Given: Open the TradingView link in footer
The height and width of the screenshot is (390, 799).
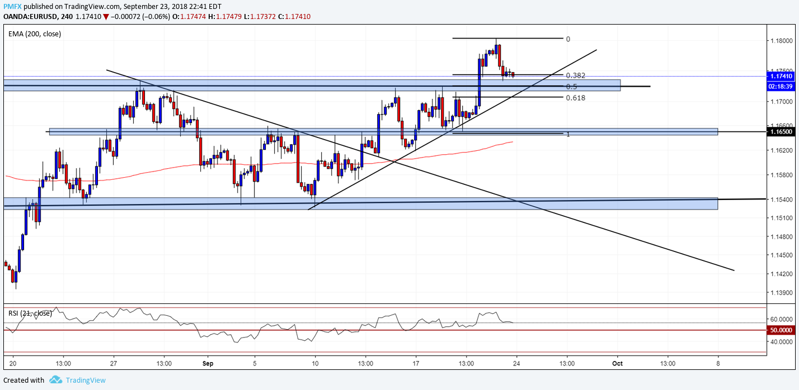Looking at the screenshot, I should click(x=86, y=381).
